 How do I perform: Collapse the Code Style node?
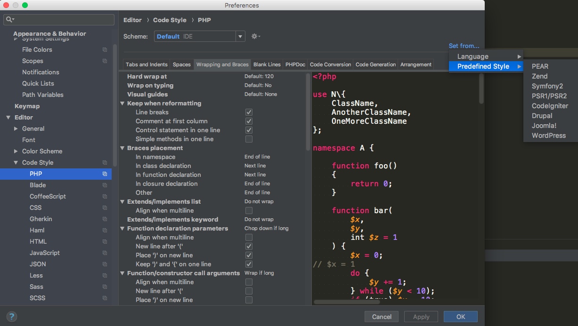(x=16, y=162)
